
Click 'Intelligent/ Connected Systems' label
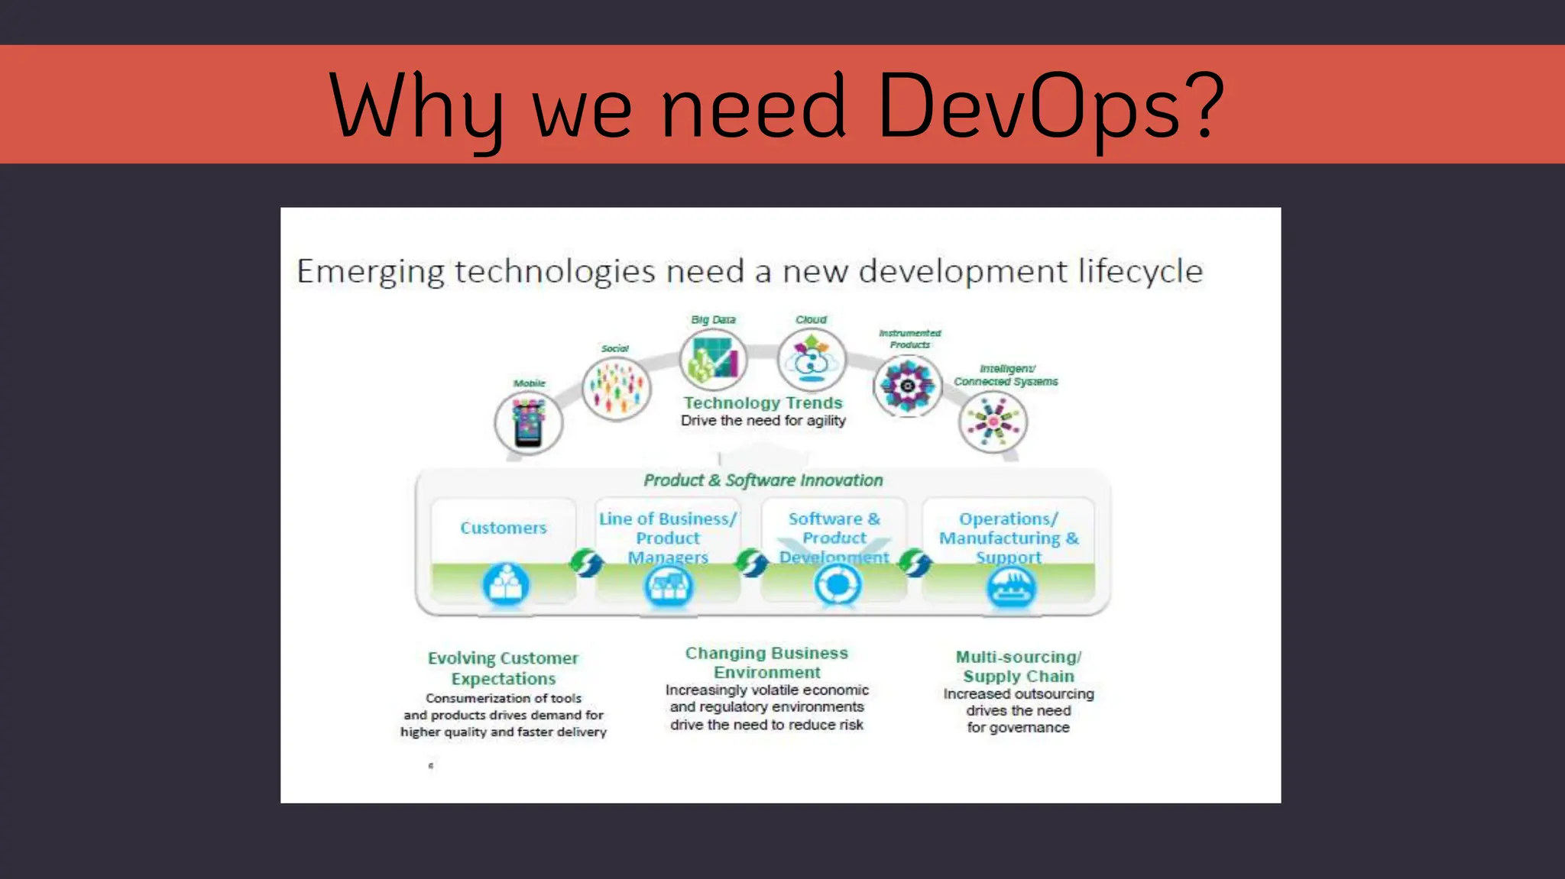click(1006, 375)
